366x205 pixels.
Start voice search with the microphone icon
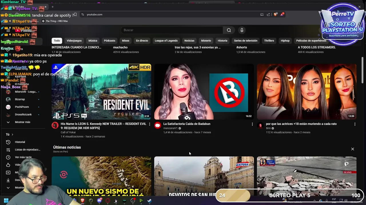(x=242, y=30)
